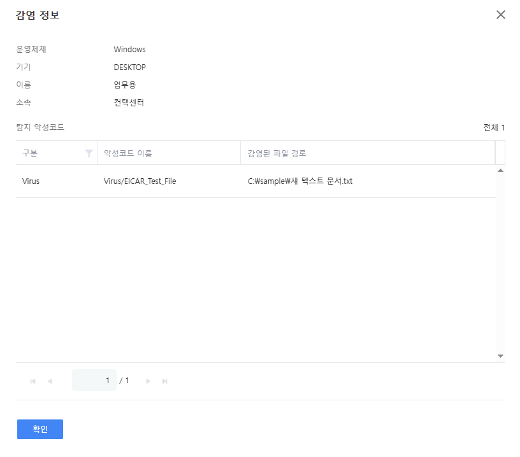
Task: Sort by 구분 column header
Action: point(30,153)
